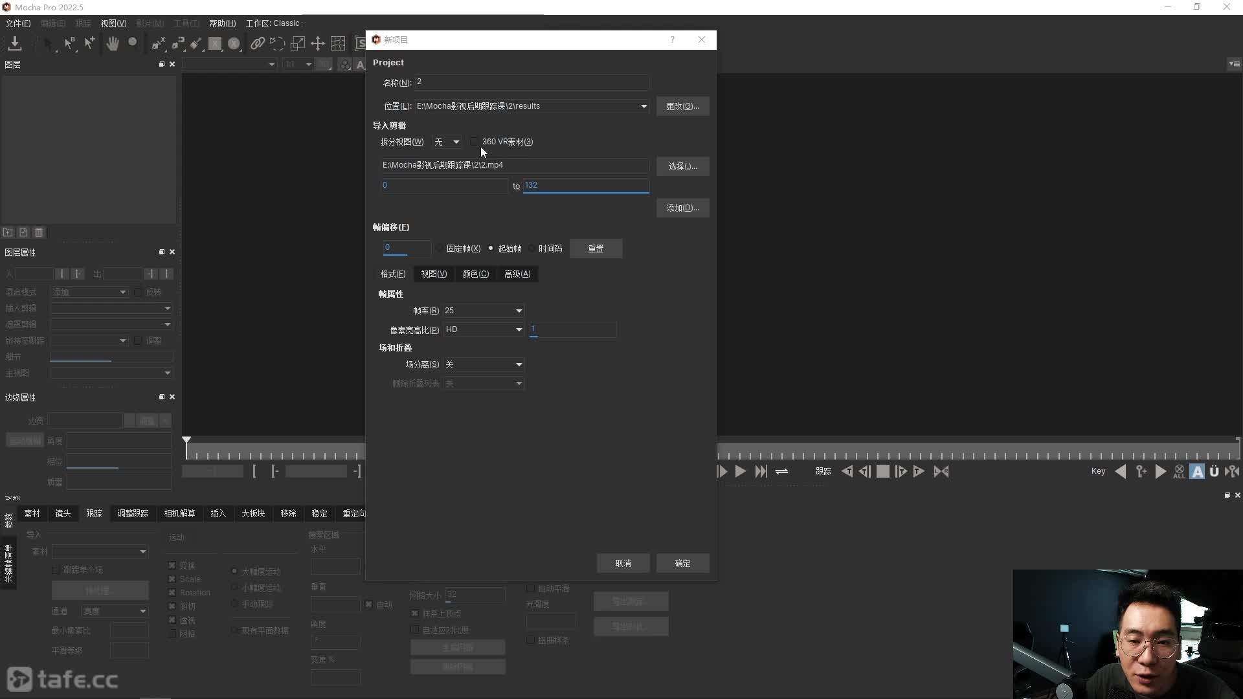
Task: Toggle the surface grid mesh tool
Action: click(x=338, y=43)
